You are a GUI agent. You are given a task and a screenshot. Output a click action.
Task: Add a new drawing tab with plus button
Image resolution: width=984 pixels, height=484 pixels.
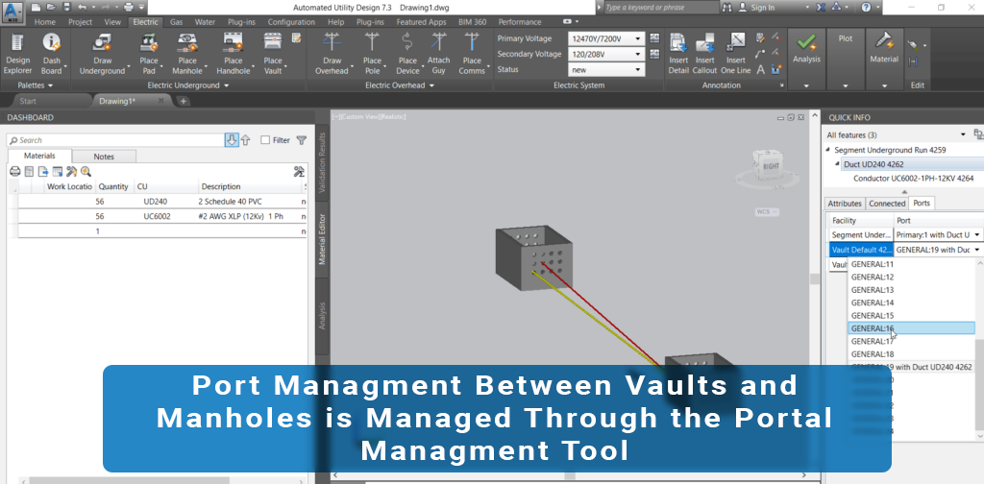click(184, 101)
